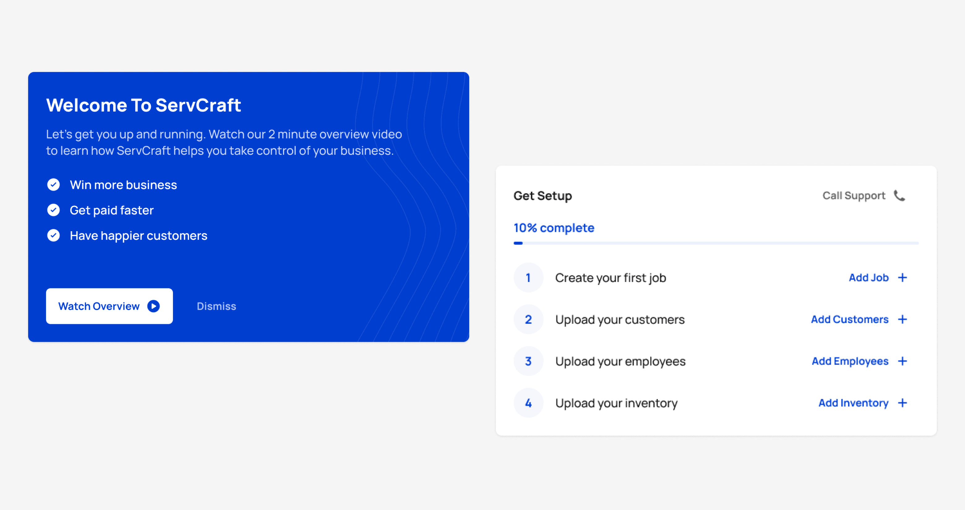Image resolution: width=965 pixels, height=510 pixels.
Task: Dismiss the welcome banner
Action: (216, 306)
